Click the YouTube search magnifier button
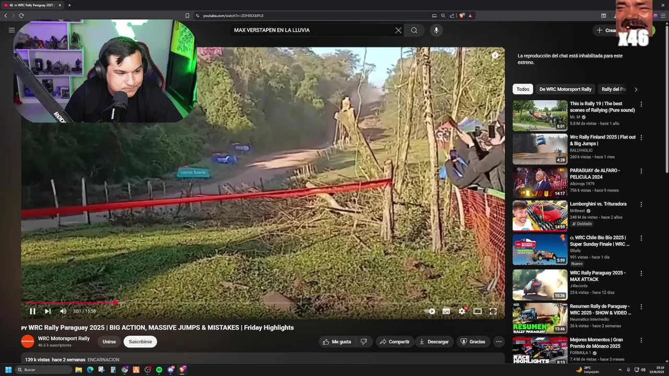 coord(414,30)
